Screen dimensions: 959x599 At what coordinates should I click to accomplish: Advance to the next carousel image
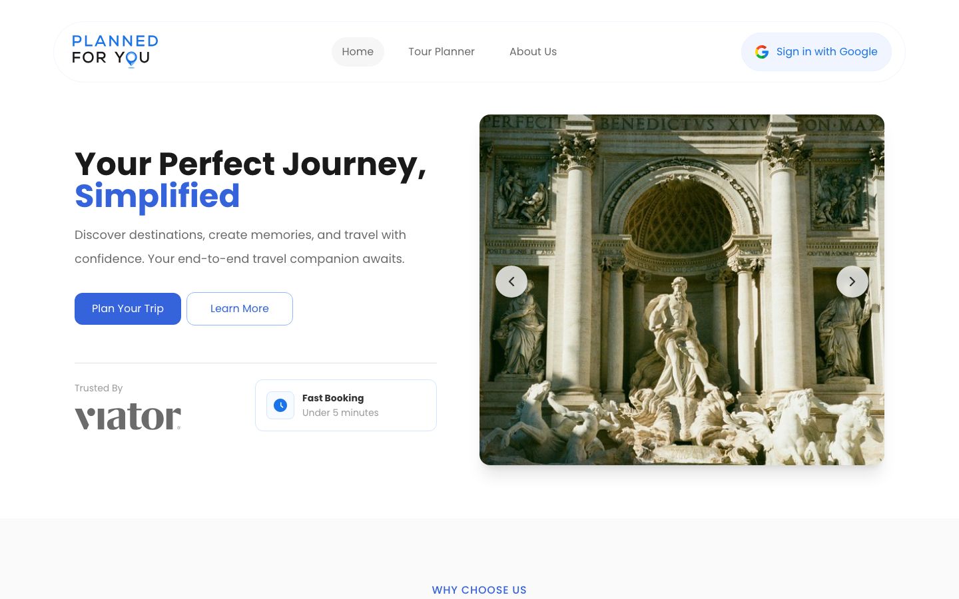(x=852, y=282)
